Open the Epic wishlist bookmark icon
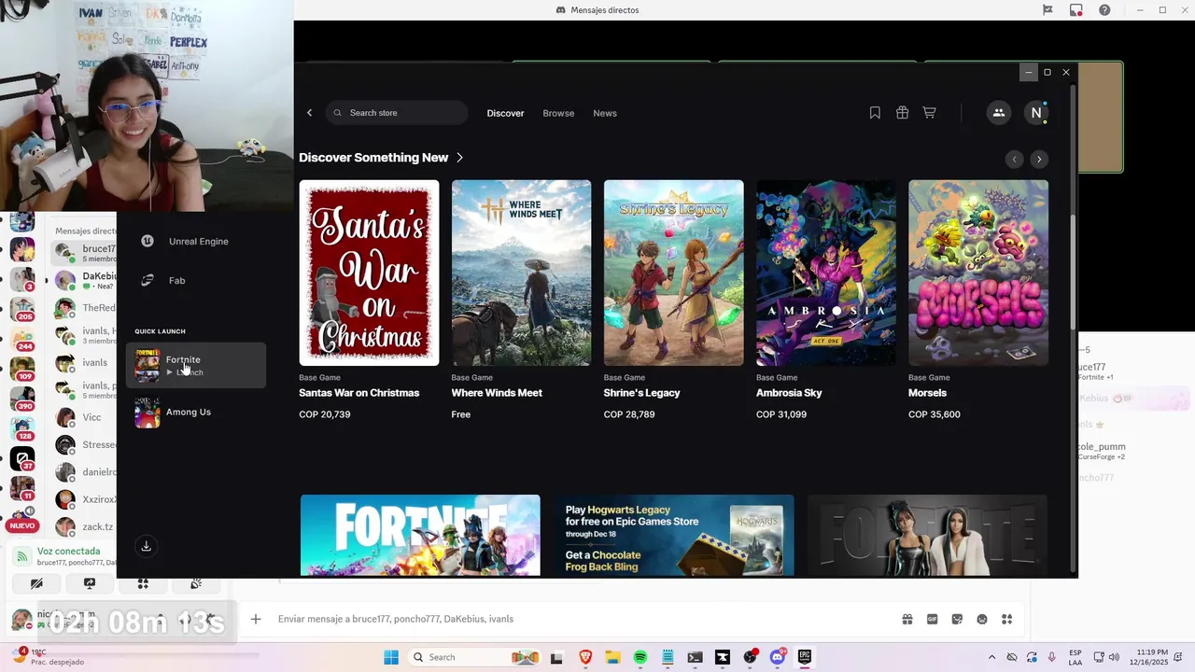The image size is (1195, 672). (x=875, y=113)
